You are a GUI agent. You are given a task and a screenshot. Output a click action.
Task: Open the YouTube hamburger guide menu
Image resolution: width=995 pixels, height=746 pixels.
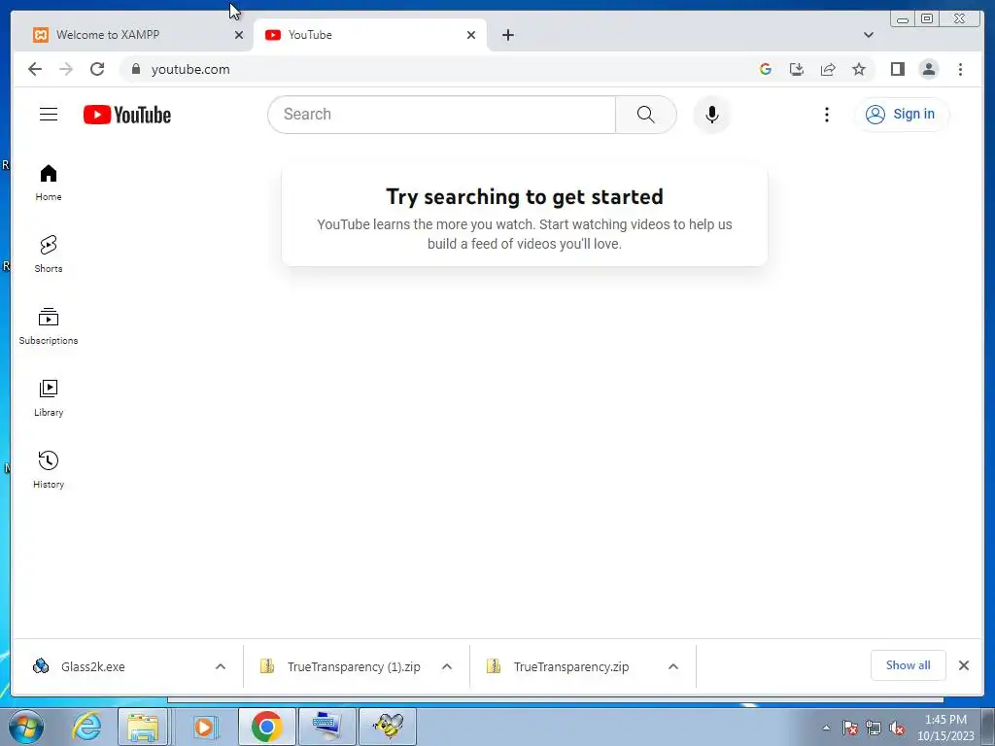(49, 115)
